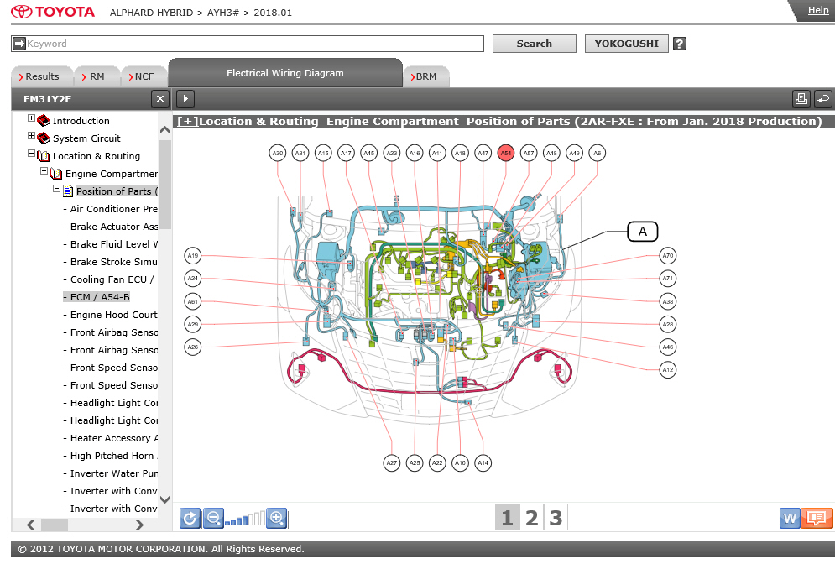The image size is (835, 564).
Task: Click the blue W icon
Action: [790, 518]
